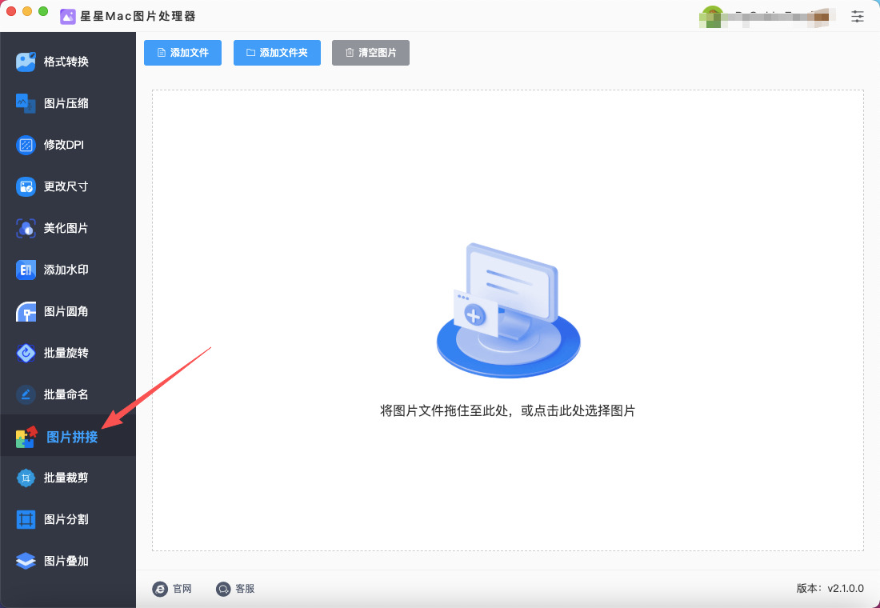
Task: Click the app logo in title bar
Action: pos(68,16)
